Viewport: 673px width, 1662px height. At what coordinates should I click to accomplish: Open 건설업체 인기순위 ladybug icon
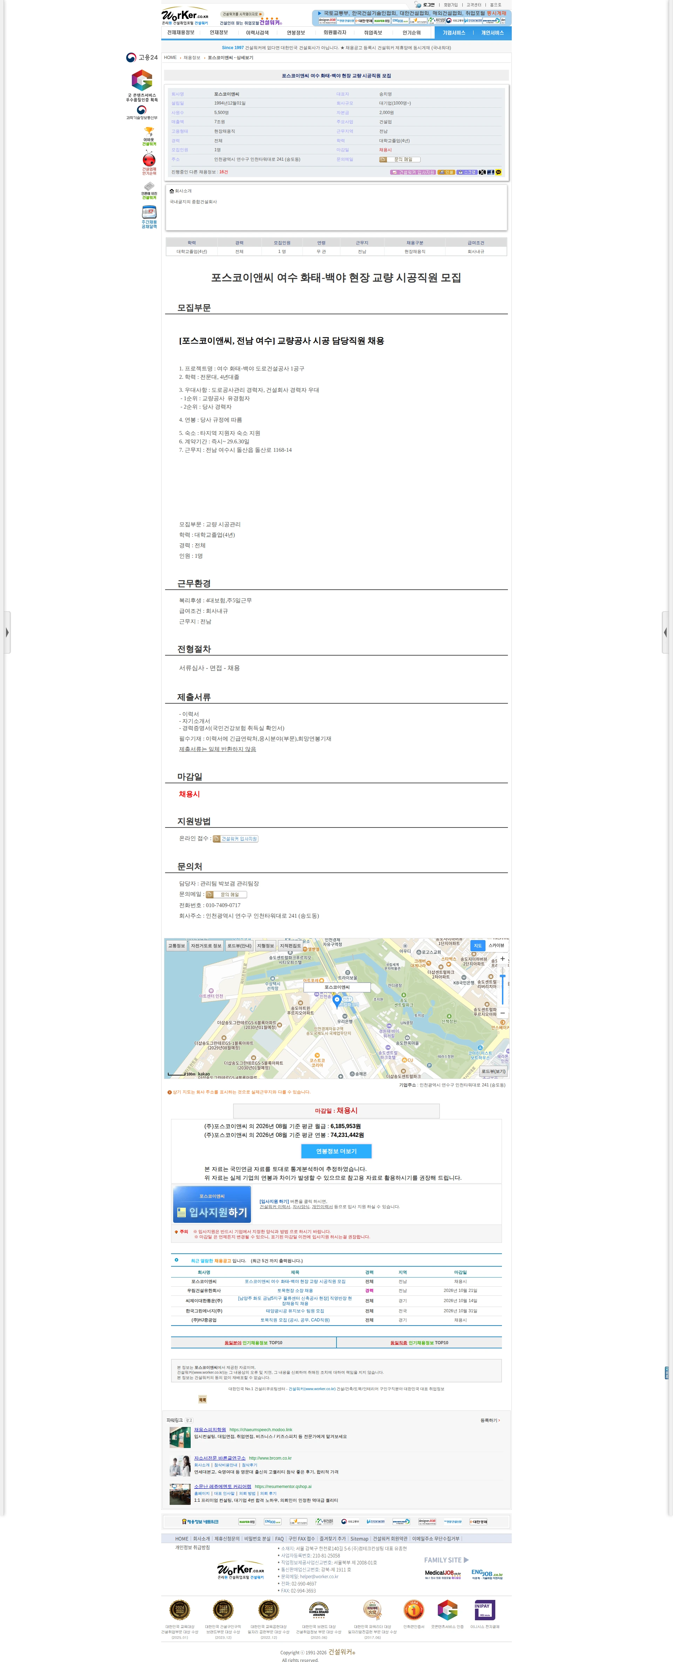click(149, 163)
